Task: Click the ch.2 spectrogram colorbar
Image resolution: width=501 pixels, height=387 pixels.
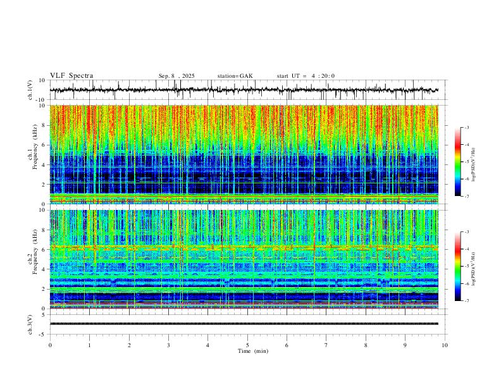Action: (457, 266)
